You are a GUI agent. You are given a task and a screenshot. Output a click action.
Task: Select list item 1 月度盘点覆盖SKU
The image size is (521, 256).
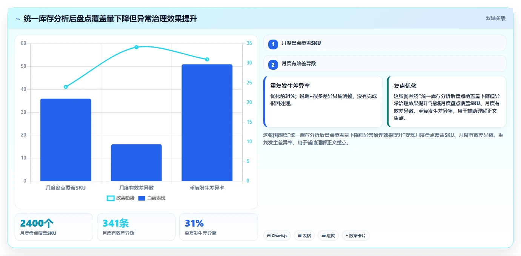[384, 43]
